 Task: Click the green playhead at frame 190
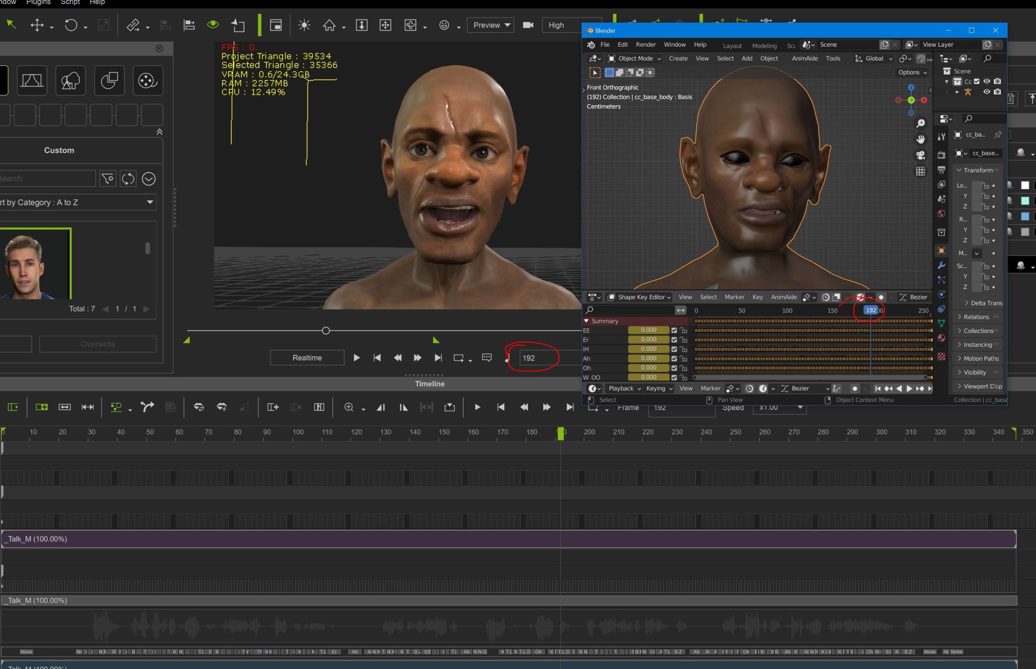point(560,434)
